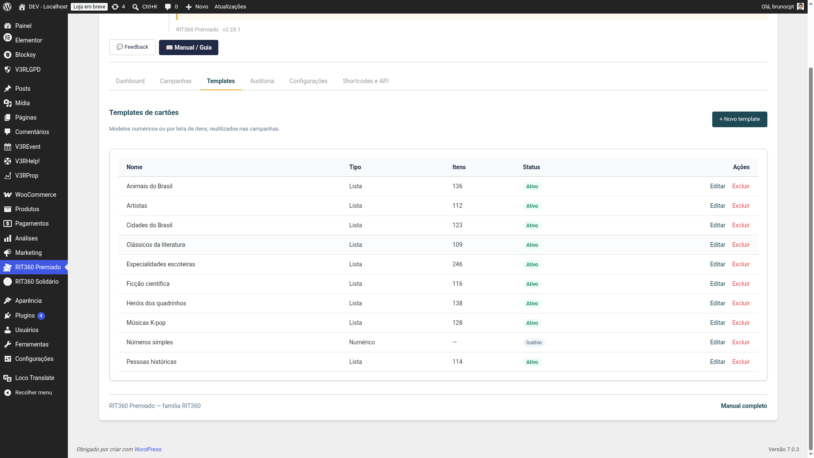The width and height of the screenshot is (814, 458).
Task: Click the plus Novo icon
Action: tap(189, 7)
